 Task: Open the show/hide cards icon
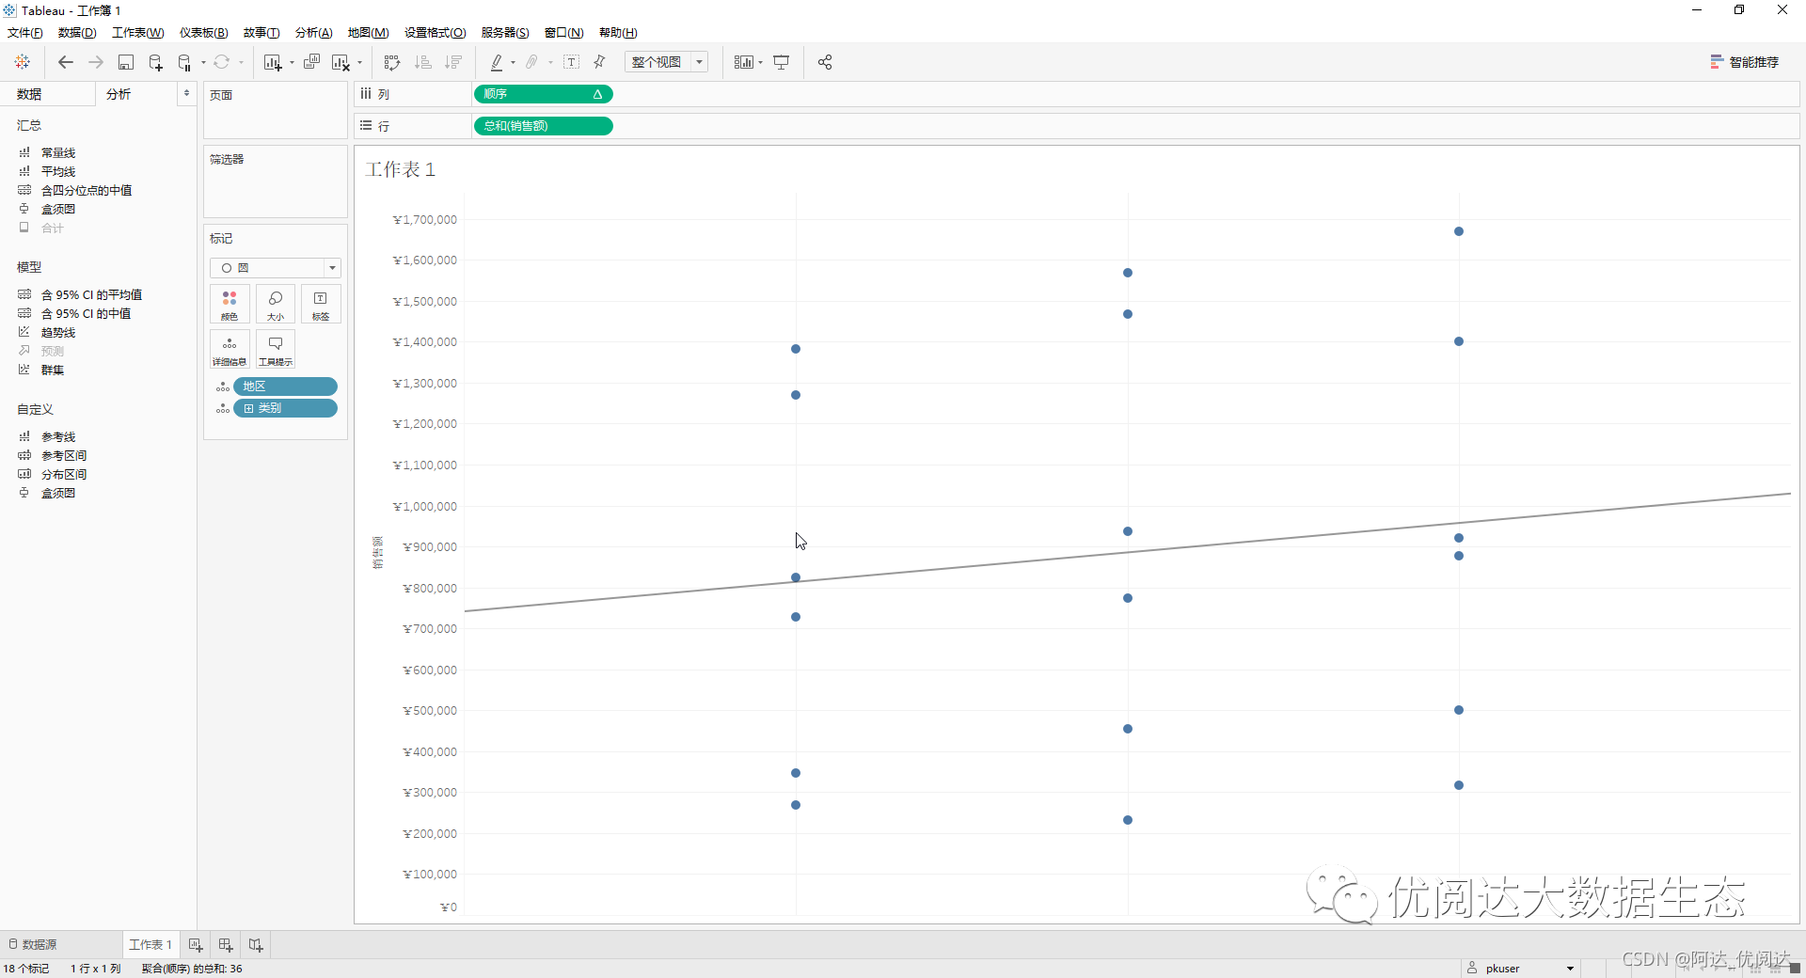point(744,62)
